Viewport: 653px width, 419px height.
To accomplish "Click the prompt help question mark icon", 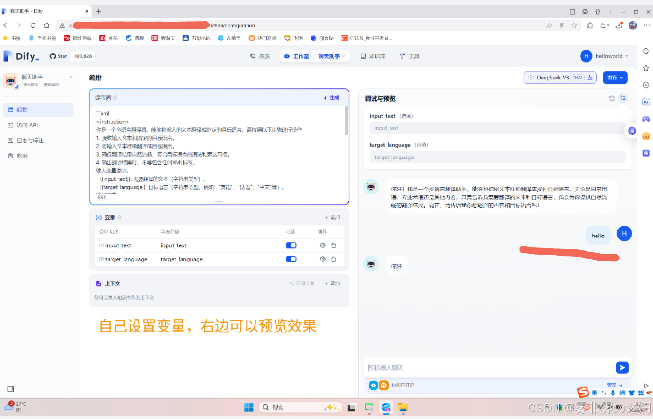I will tap(115, 98).
